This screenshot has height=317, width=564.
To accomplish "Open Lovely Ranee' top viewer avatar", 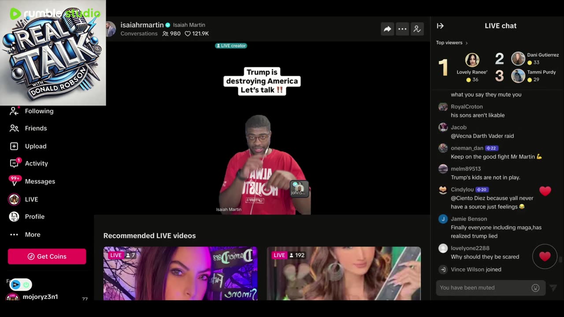I will pos(472,60).
